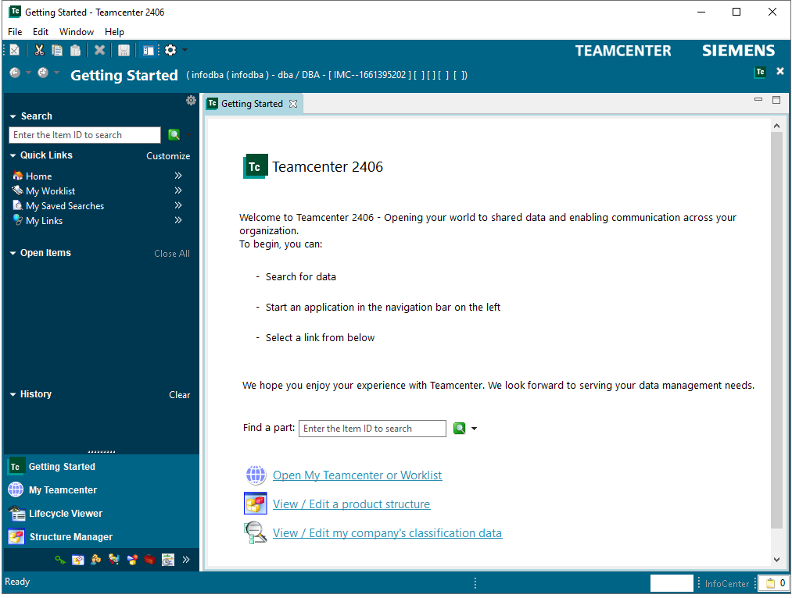792x598 pixels.
Task: Click the cubes-window icon after the green key
Action: click(77, 560)
